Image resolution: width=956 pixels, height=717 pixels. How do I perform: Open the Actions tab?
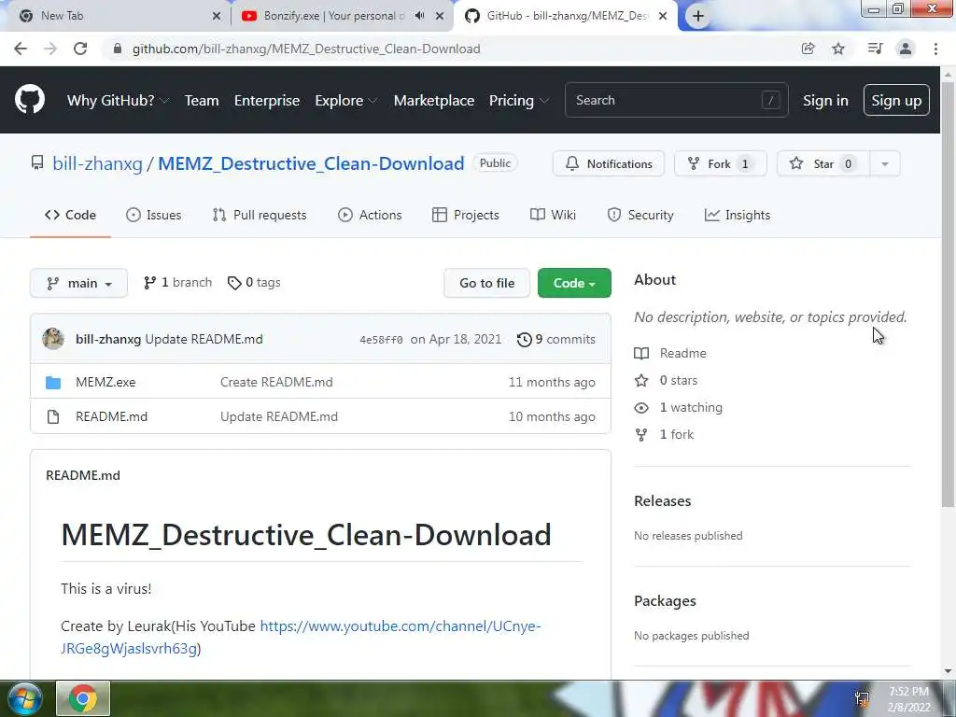pyautogui.click(x=370, y=216)
